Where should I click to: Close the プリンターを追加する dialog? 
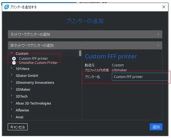click(x=164, y=7)
